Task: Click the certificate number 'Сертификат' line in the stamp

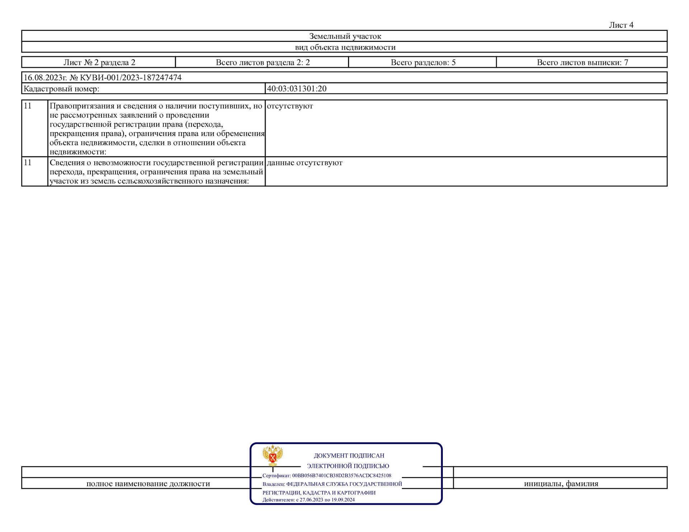Action: [327, 475]
